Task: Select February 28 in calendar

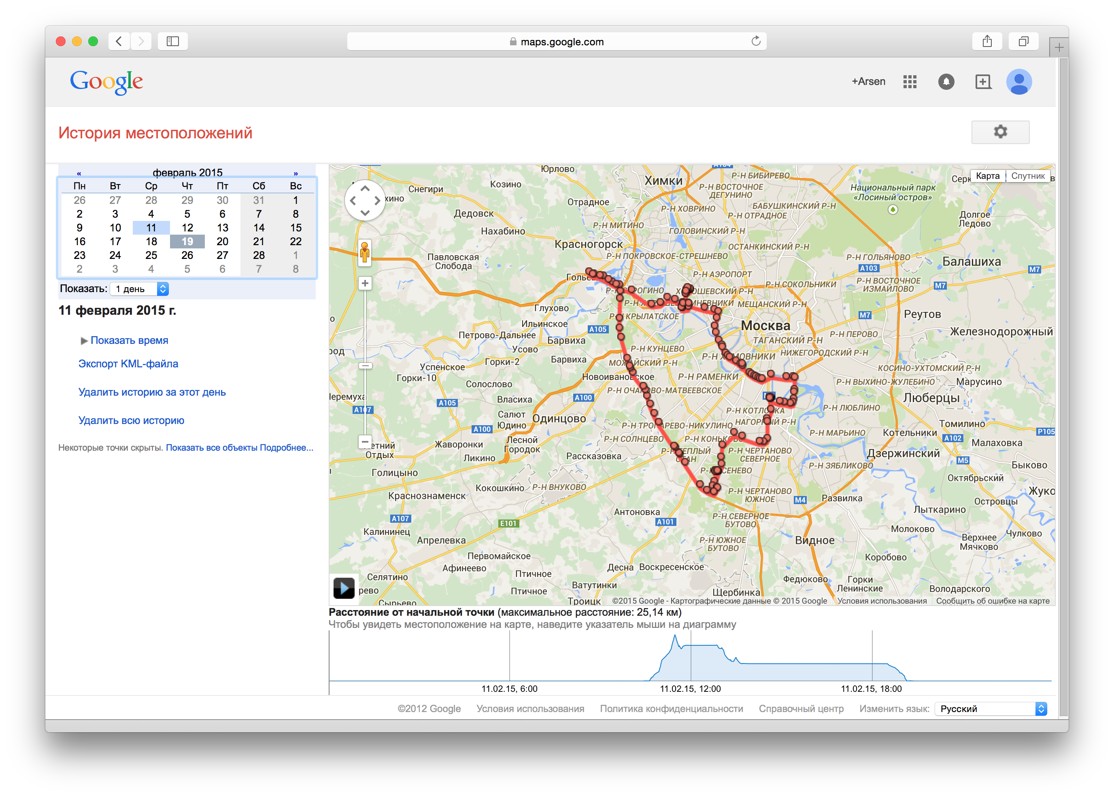Action: [x=259, y=255]
